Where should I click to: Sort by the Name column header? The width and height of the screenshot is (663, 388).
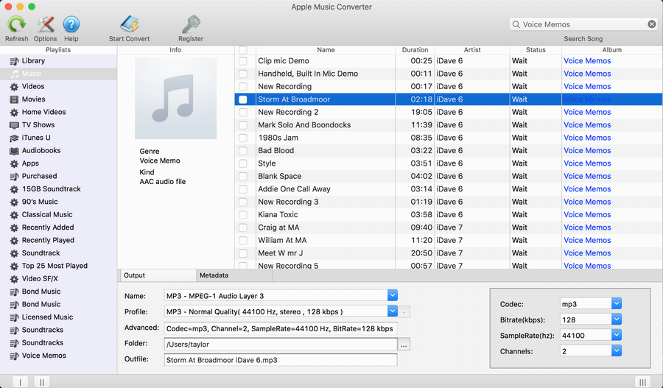[x=326, y=50]
